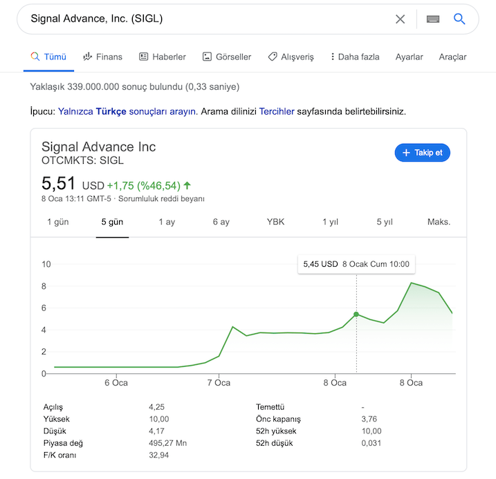Open the on-screen keyboard icon
The width and height of the screenshot is (496, 479).
434,19
